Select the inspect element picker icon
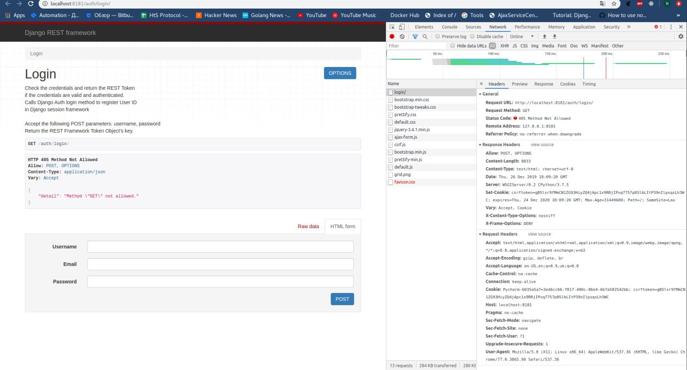This screenshot has height=370, width=687. 392,27
